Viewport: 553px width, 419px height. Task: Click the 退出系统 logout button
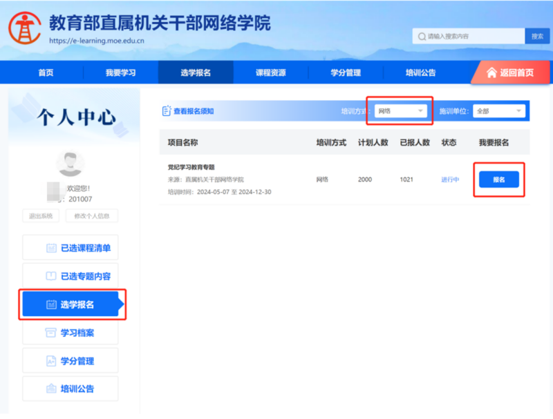click(x=40, y=216)
